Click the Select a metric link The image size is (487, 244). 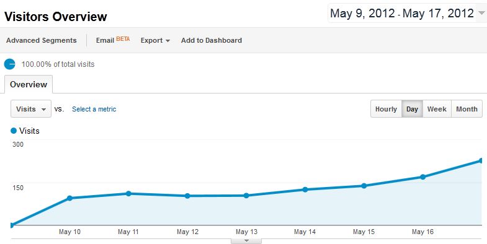(x=94, y=109)
